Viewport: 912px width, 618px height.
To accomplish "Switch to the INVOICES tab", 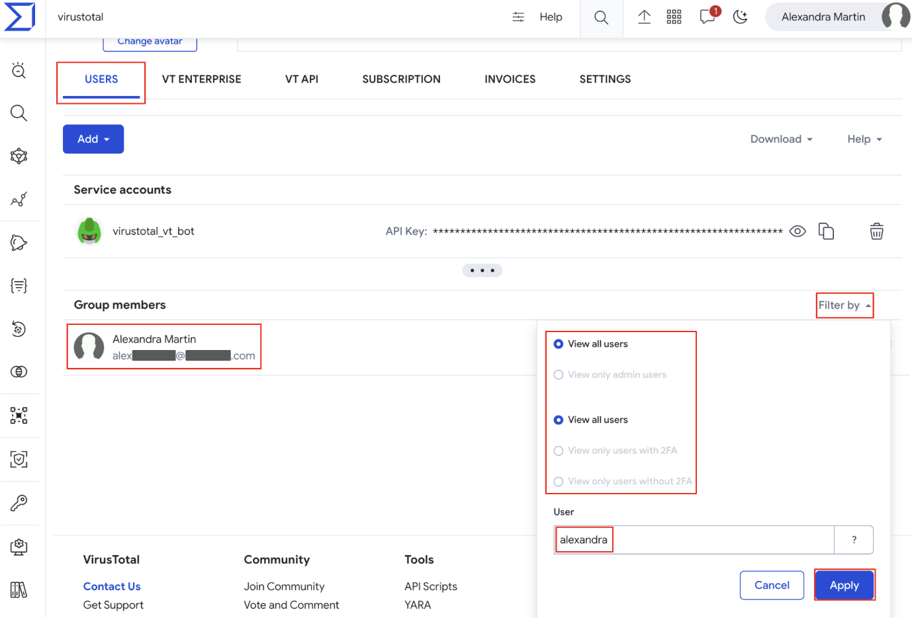I will (510, 79).
